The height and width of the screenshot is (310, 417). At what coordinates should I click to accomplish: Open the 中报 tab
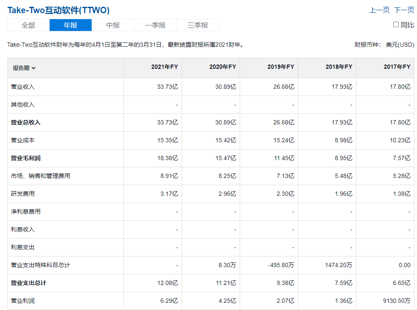[113, 25]
